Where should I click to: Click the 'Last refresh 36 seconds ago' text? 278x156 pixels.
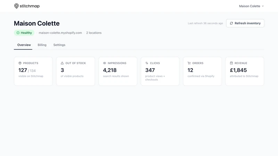pos(205,23)
